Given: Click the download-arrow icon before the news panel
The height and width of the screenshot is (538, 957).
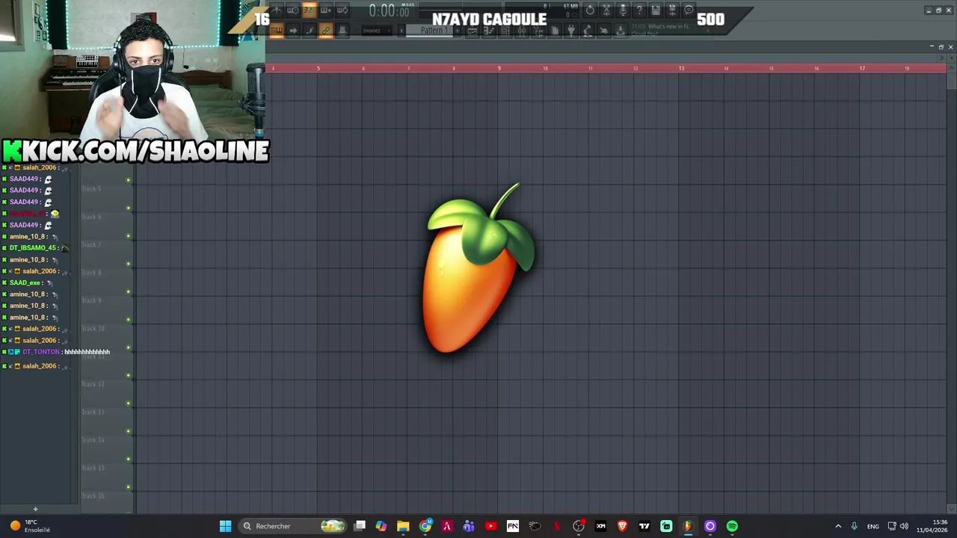Looking at the screenshot, I should pos(621,31).
